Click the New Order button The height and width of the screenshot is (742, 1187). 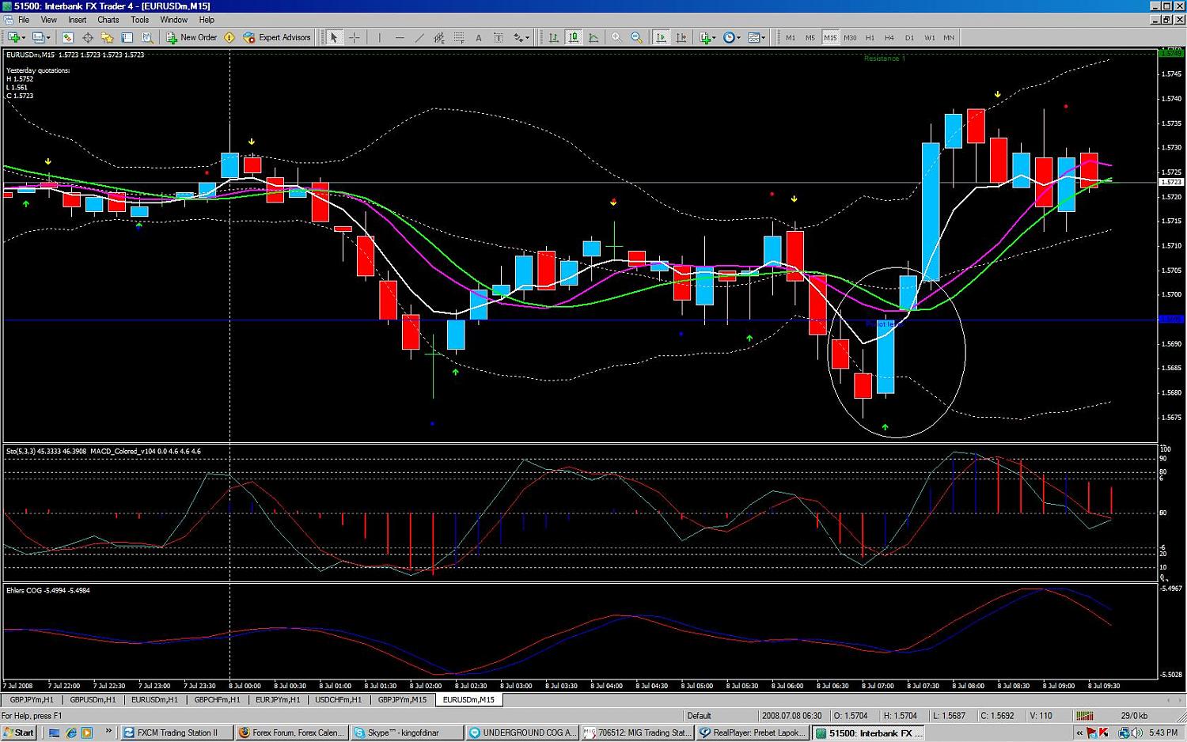click(x=192, y=37)
